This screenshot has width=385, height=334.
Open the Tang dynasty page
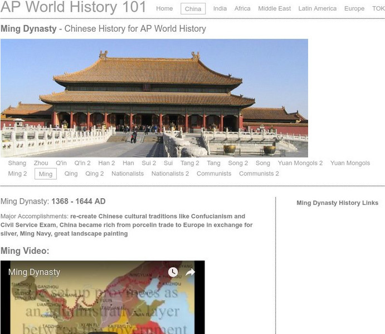(213, 163)
